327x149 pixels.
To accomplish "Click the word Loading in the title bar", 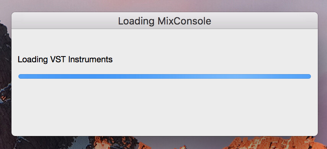I will [x=136, y=21].
